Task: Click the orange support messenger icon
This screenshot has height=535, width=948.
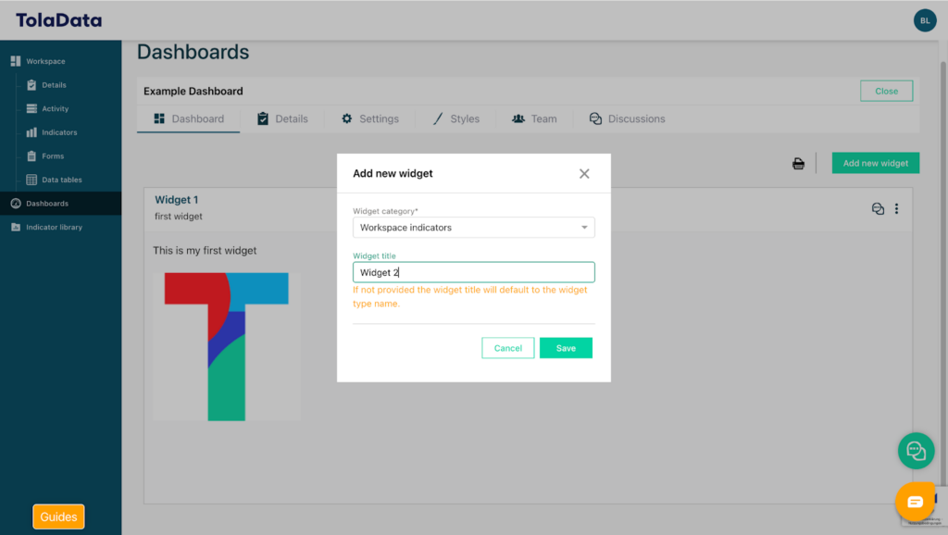Action: [915, 502]
